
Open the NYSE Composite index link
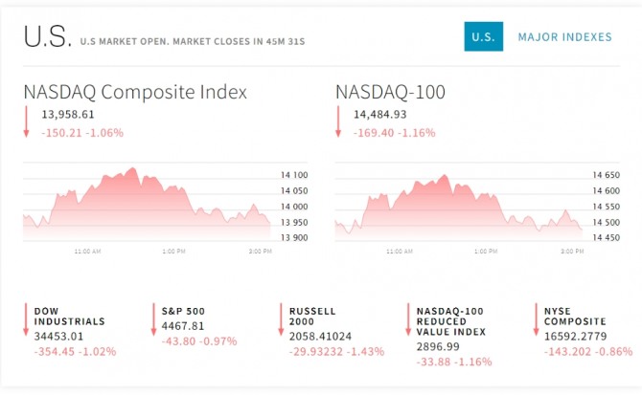(576, 317)
